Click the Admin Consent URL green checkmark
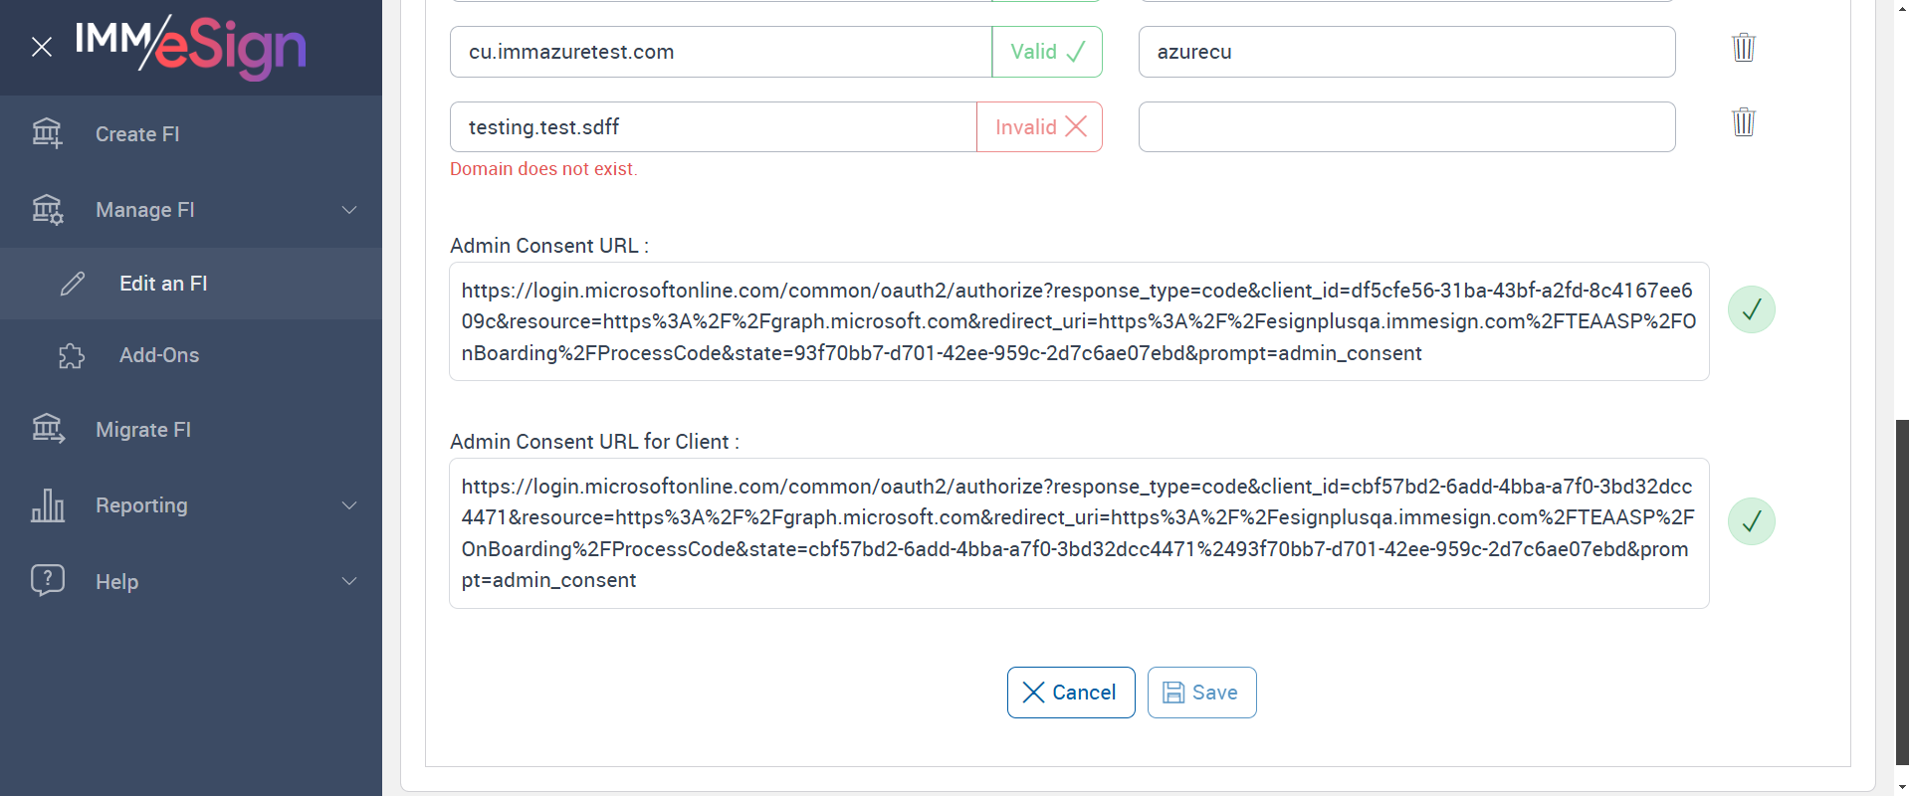 coord(1751,309)
